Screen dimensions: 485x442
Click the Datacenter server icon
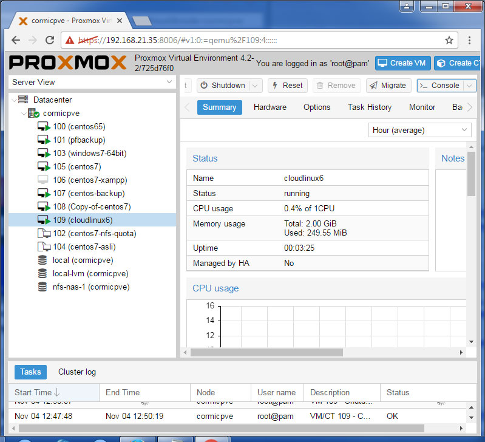click(23, 100)
